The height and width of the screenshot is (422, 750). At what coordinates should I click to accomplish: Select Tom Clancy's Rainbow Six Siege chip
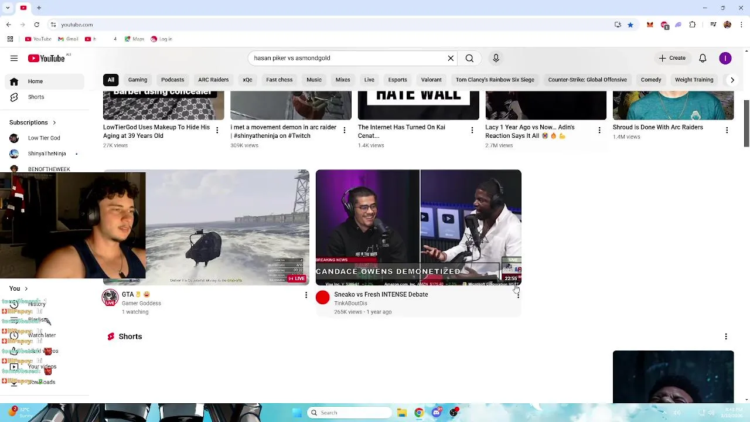click(x=495, y=80)
